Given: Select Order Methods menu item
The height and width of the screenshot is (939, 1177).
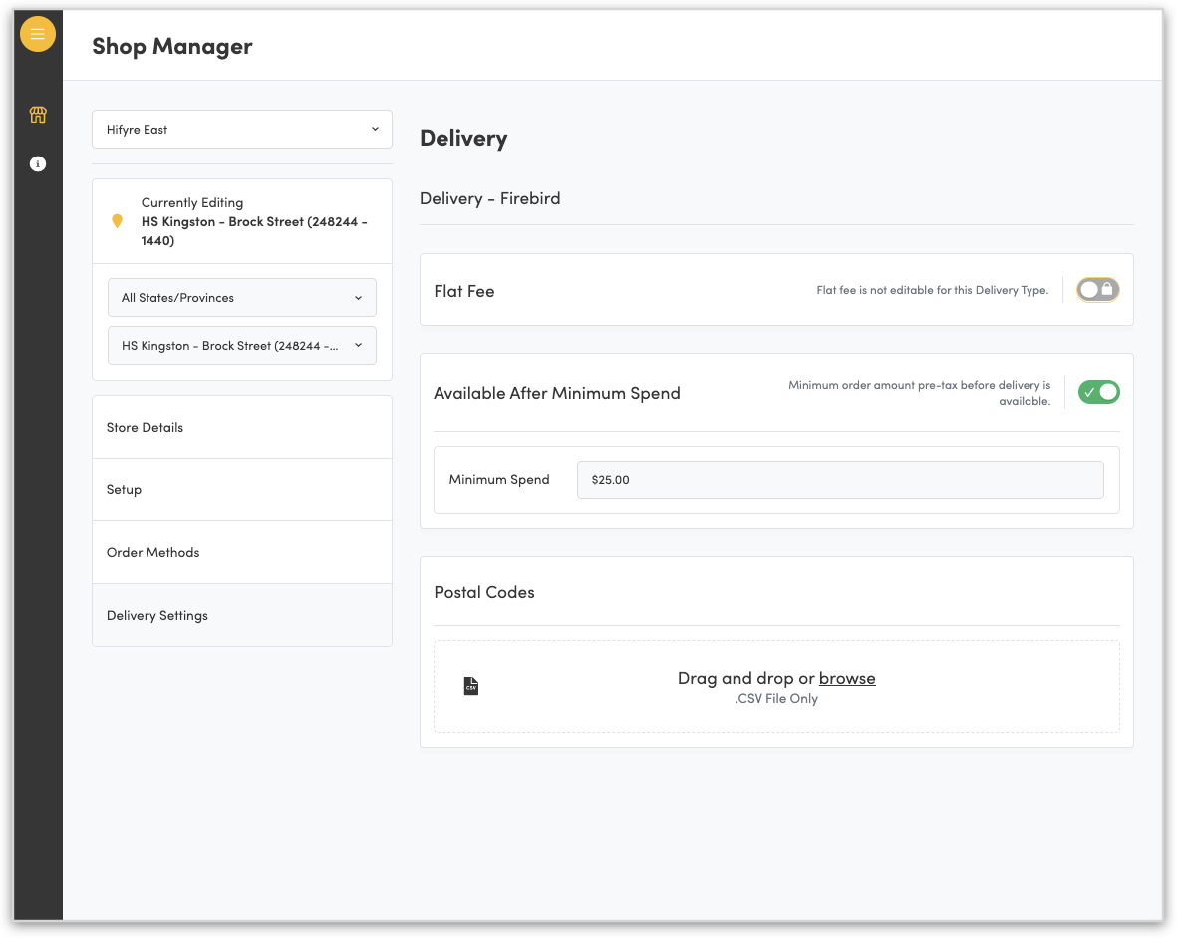Looking at the screenshot, I should [x=242, y=552].
